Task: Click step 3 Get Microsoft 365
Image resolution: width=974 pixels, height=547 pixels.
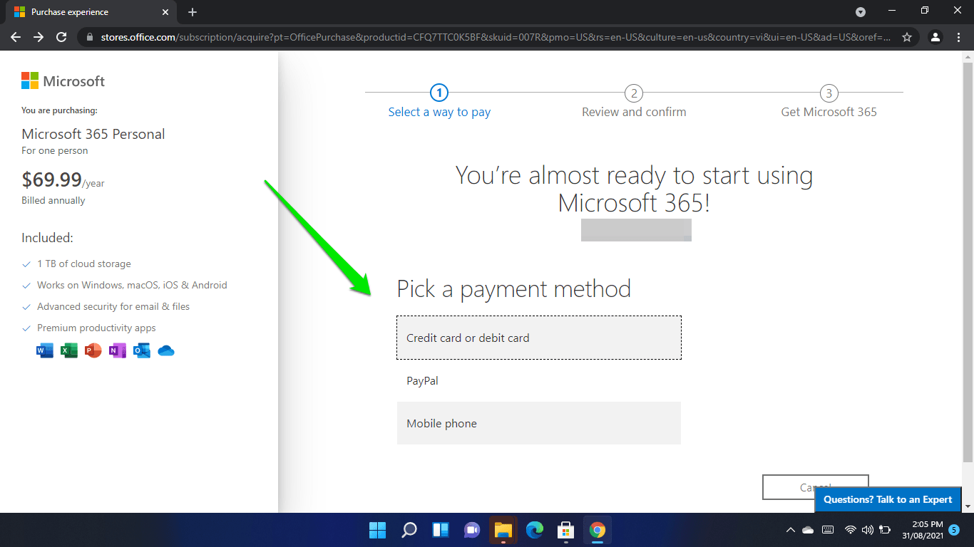Action: coord(829,103)
